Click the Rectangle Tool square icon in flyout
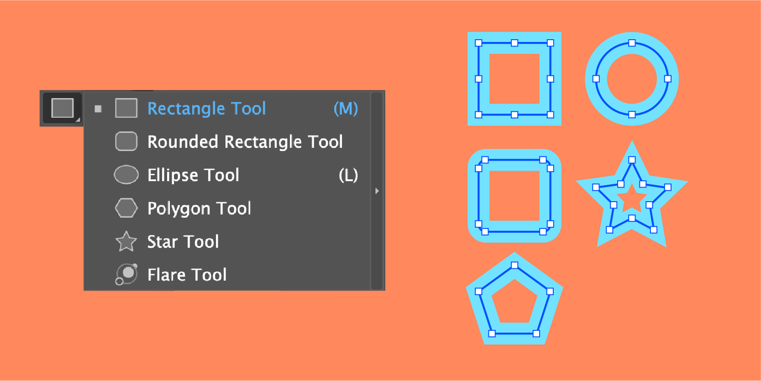 coord(126,108)
